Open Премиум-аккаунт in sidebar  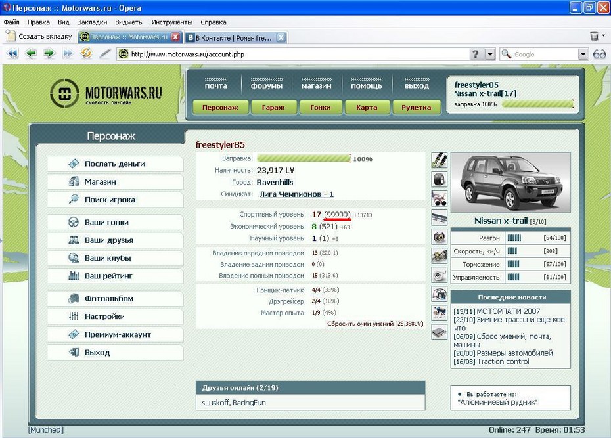tap(116, 334)
